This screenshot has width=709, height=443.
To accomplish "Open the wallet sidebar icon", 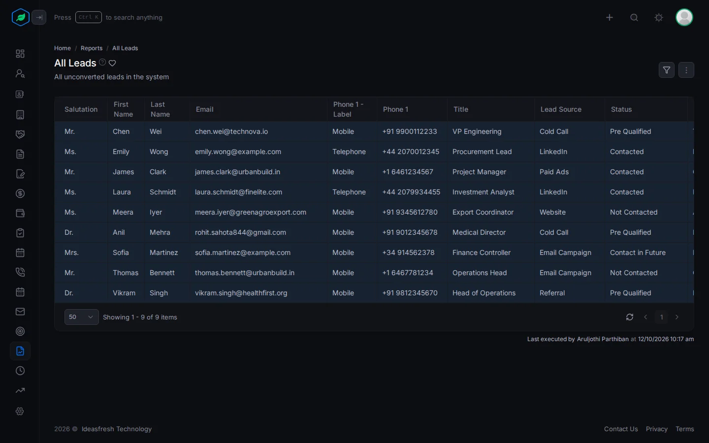I will (x=20, y=213).
